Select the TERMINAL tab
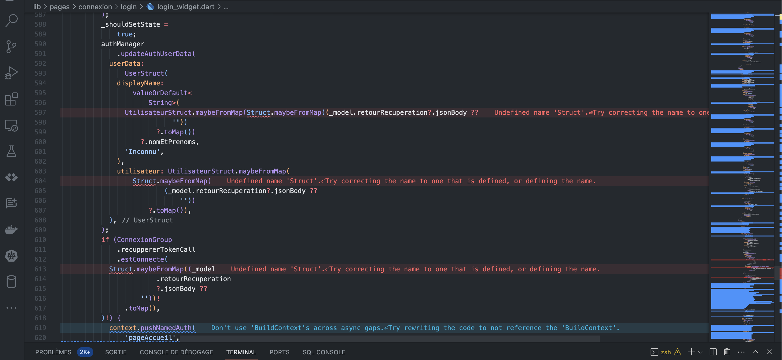This screenshot has height=360, width=782. click(x=241, y=352)
